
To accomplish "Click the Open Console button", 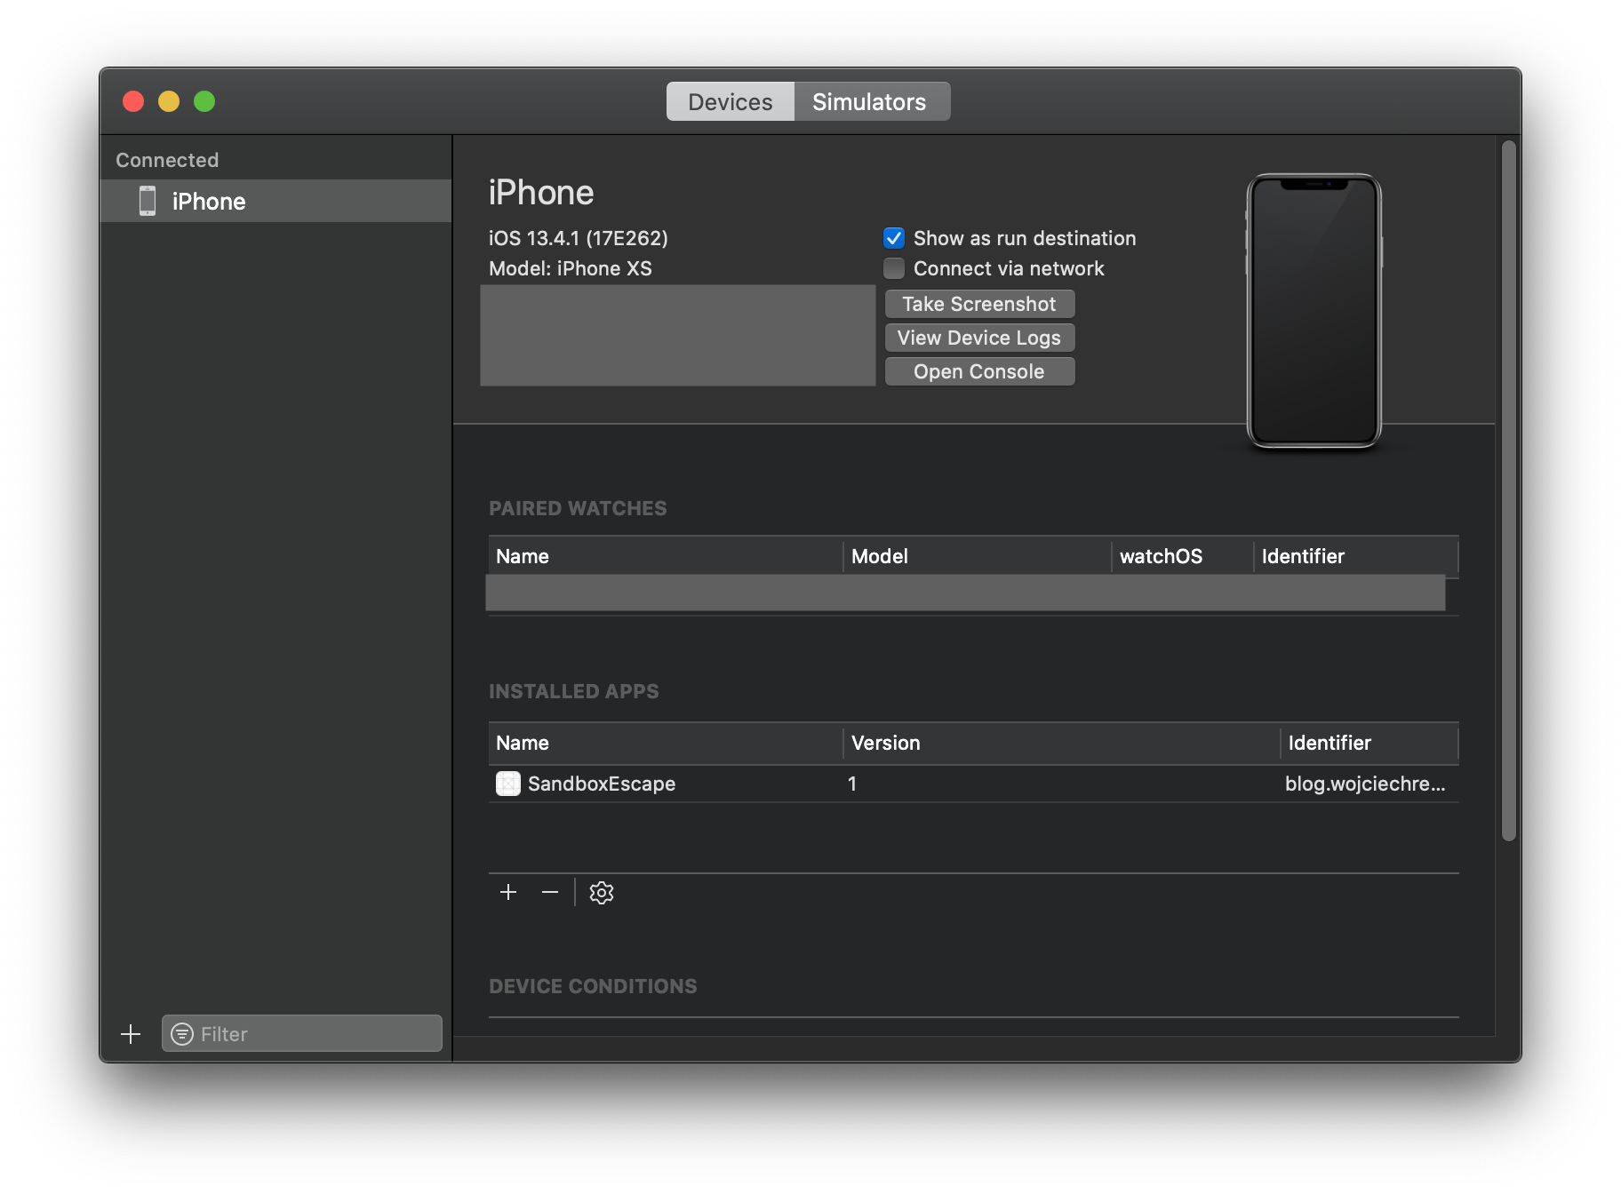I will (979, 371).
